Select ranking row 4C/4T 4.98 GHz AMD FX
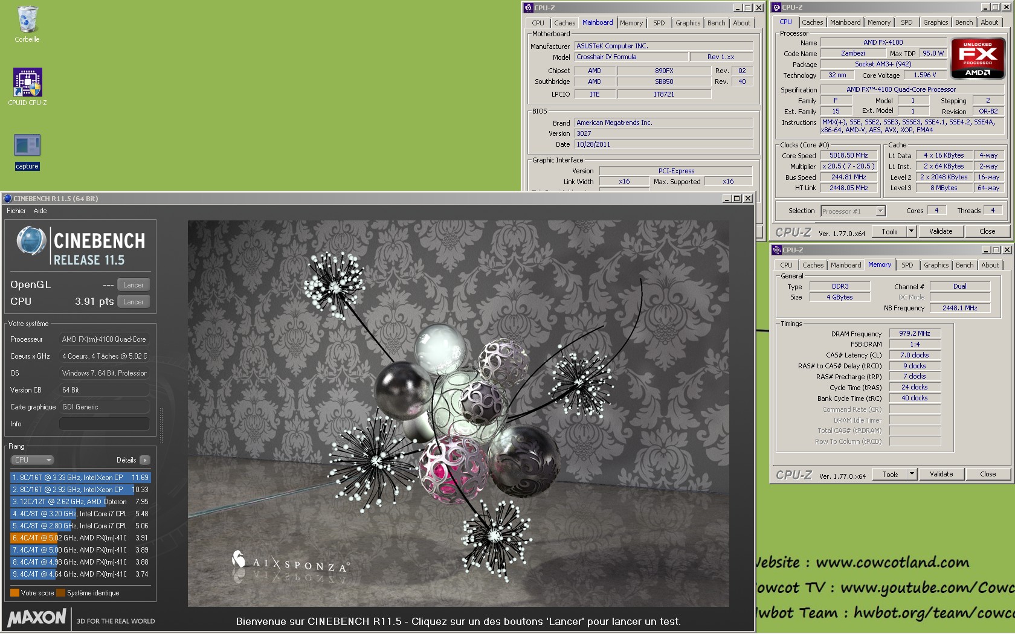Image resolution: width=1015 pixels, height=634 pixels. [80, 562]
